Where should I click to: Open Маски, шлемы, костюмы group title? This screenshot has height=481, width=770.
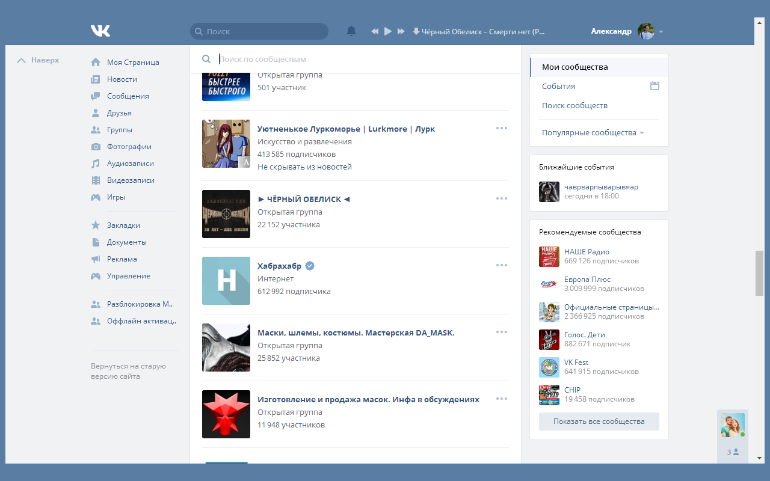pos(356,332)
